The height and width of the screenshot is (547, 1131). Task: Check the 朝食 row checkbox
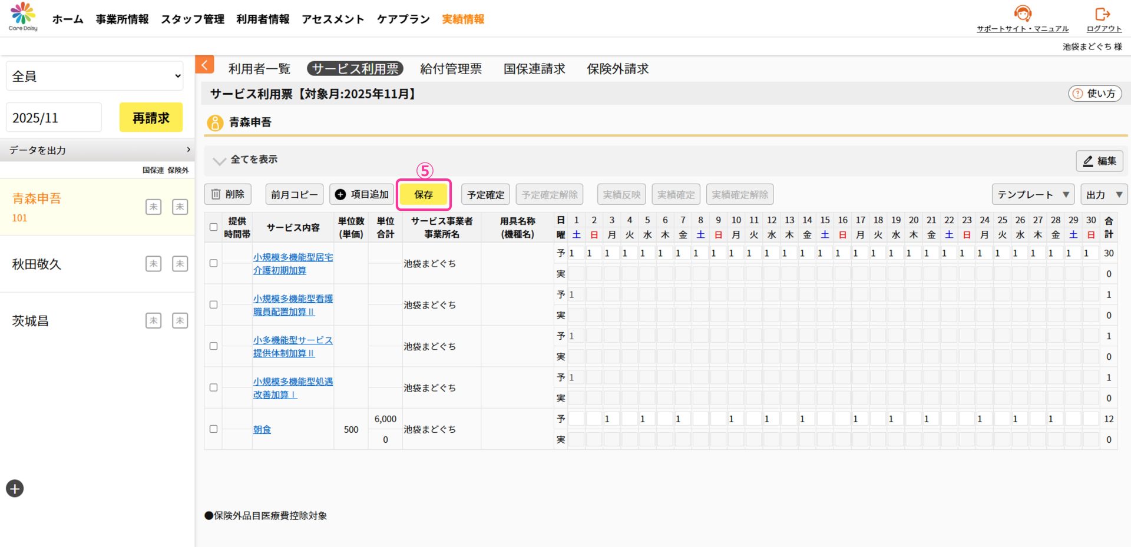click(x=214, y=429)
